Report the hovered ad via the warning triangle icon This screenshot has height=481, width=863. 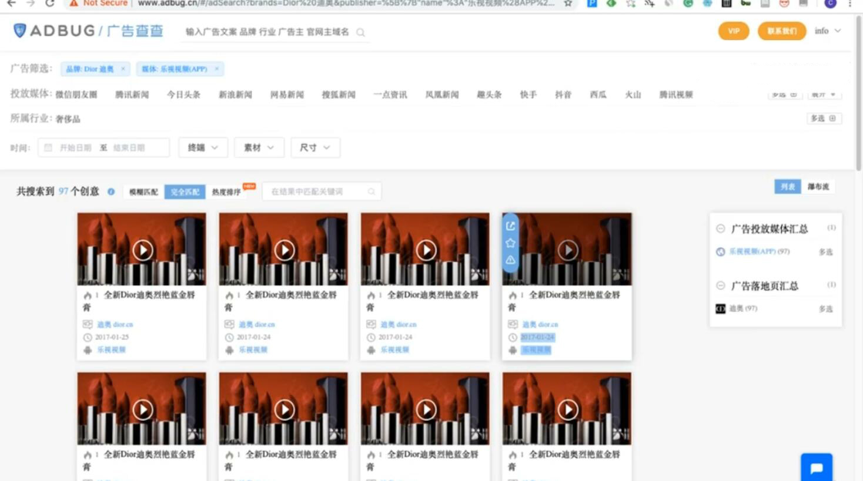[x=510, y=260]
